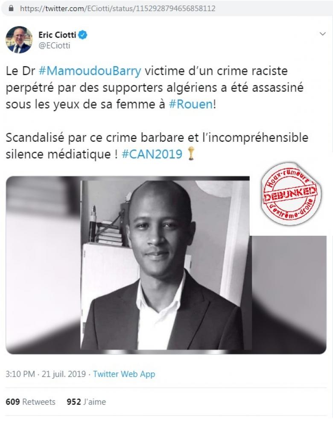Click the Debunked stamp sticker
This screenshot has height=427, width=333.
tap(291, 194)
